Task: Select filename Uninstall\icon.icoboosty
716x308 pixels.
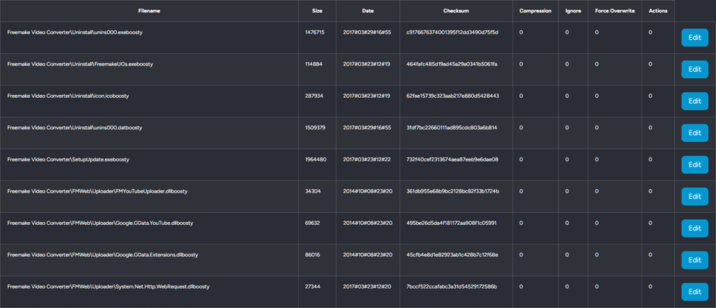Action: click(68, 96)
